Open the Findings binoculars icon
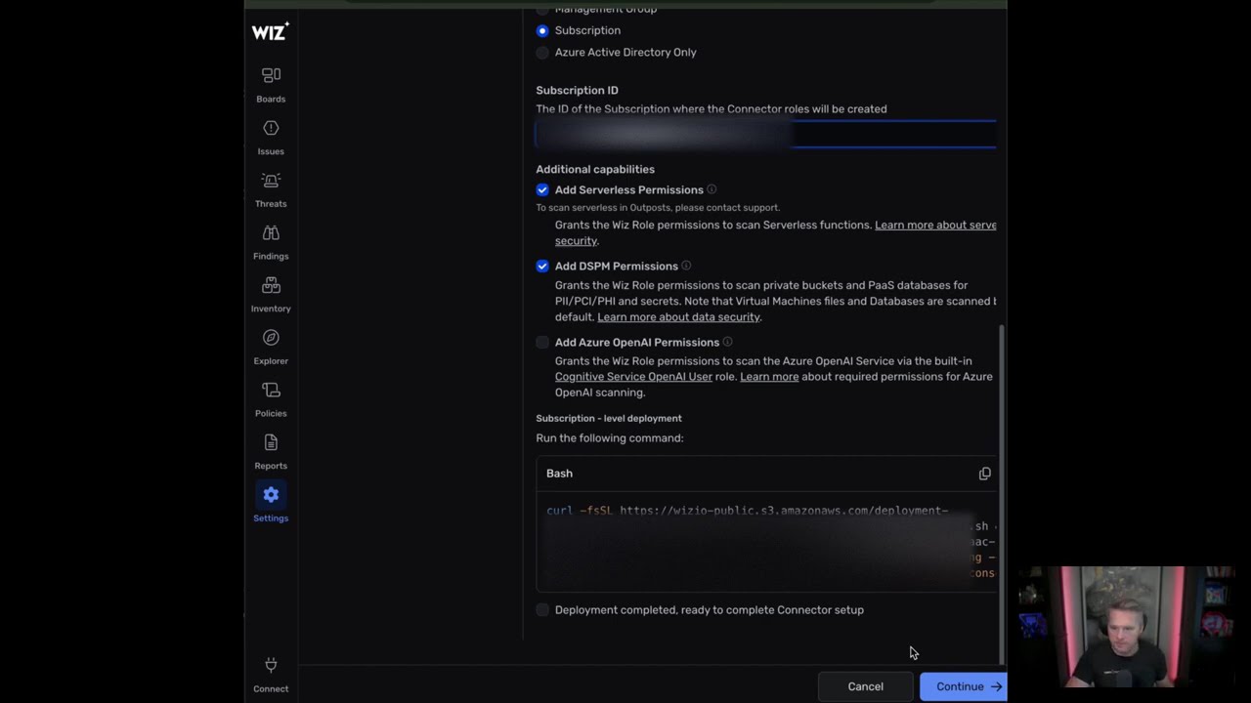1251x703 pixels. [271, 233]
